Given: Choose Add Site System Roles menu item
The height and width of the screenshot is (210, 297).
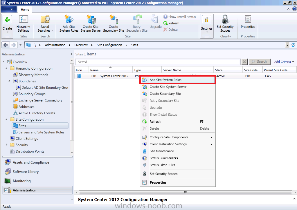Looking at the screenshot, I should pos(178,80).
